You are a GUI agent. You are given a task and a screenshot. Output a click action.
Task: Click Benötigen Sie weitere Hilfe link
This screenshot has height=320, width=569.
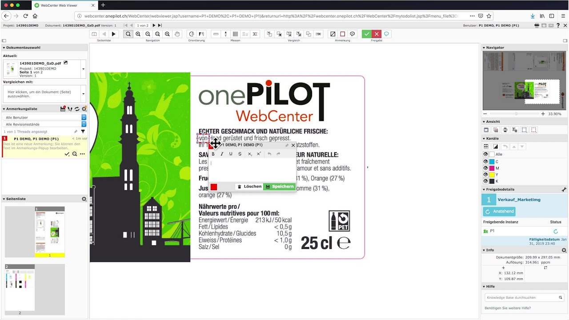508,308
